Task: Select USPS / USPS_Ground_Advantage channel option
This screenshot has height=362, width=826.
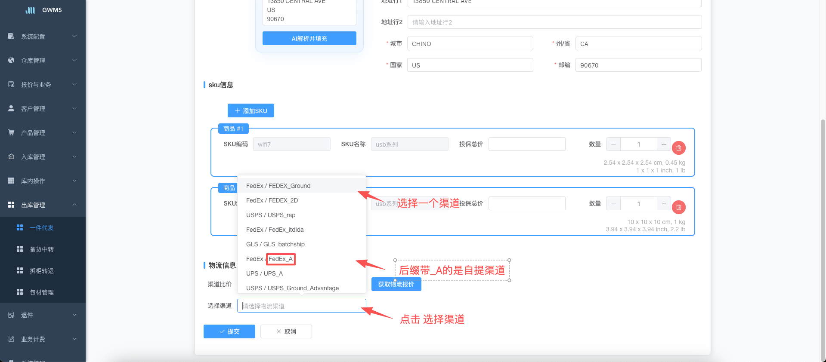Action: coord(301,288)
